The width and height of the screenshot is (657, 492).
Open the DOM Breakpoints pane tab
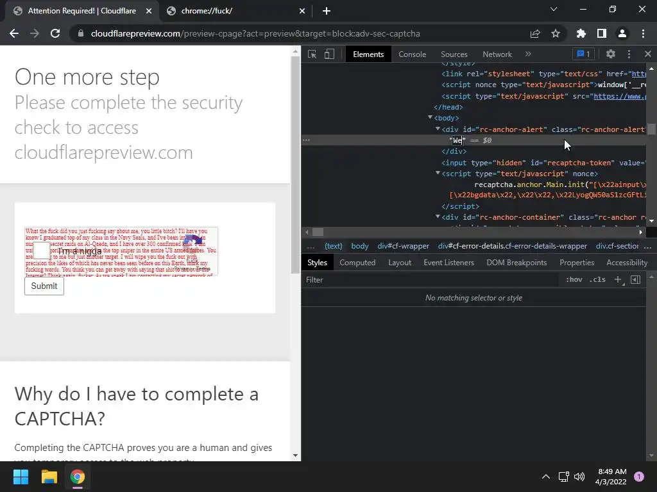(516, 262)
